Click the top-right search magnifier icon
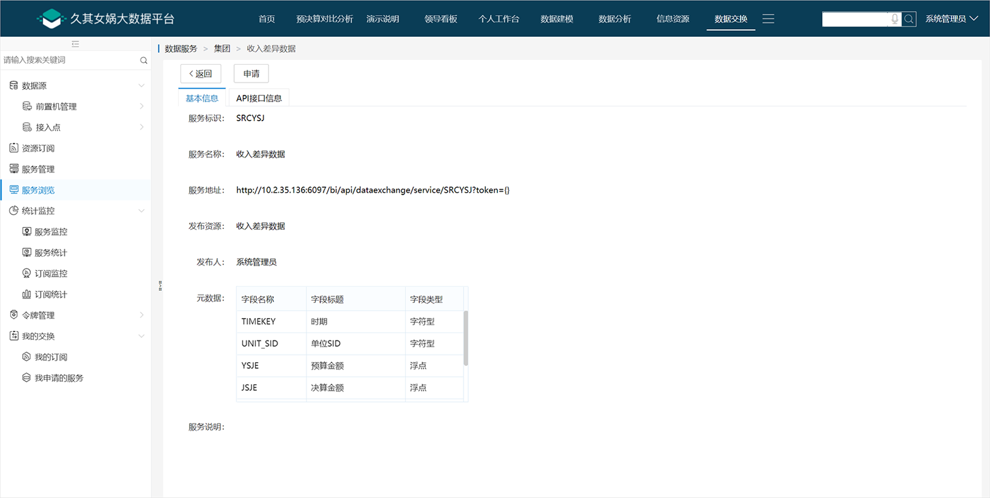990x498 pixels. coord(909,19)
